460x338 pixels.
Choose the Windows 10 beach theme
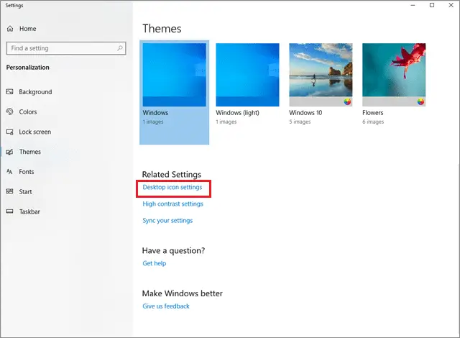point(321,75)
